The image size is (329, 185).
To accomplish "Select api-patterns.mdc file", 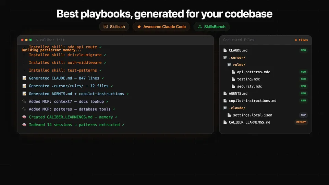I will pos(254,72).
